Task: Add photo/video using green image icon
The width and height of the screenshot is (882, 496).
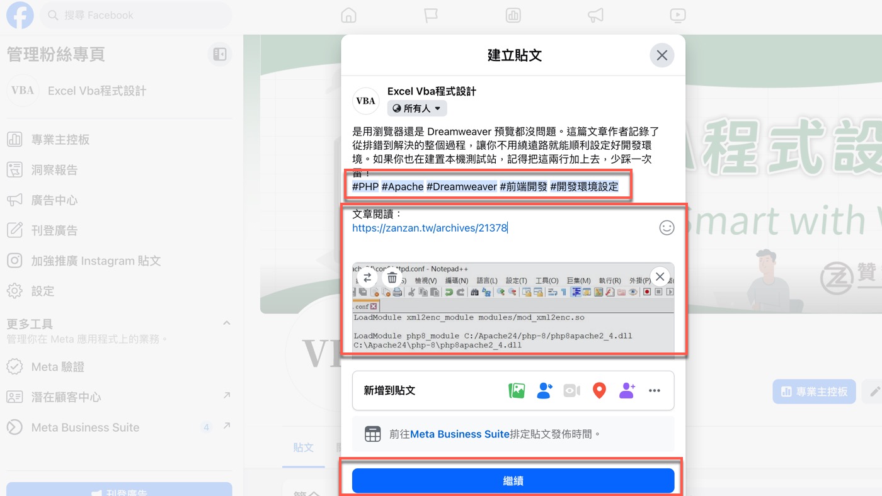Action: tap(517, 391)
